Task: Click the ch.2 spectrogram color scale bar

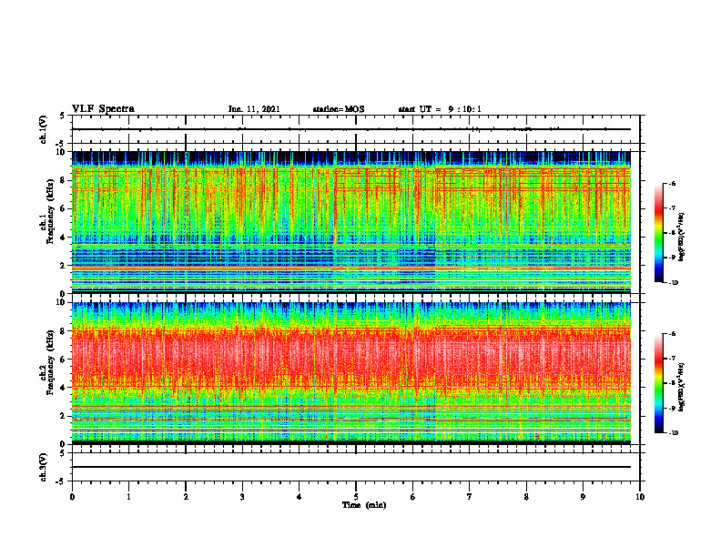Action: click(x=658, y=383)
